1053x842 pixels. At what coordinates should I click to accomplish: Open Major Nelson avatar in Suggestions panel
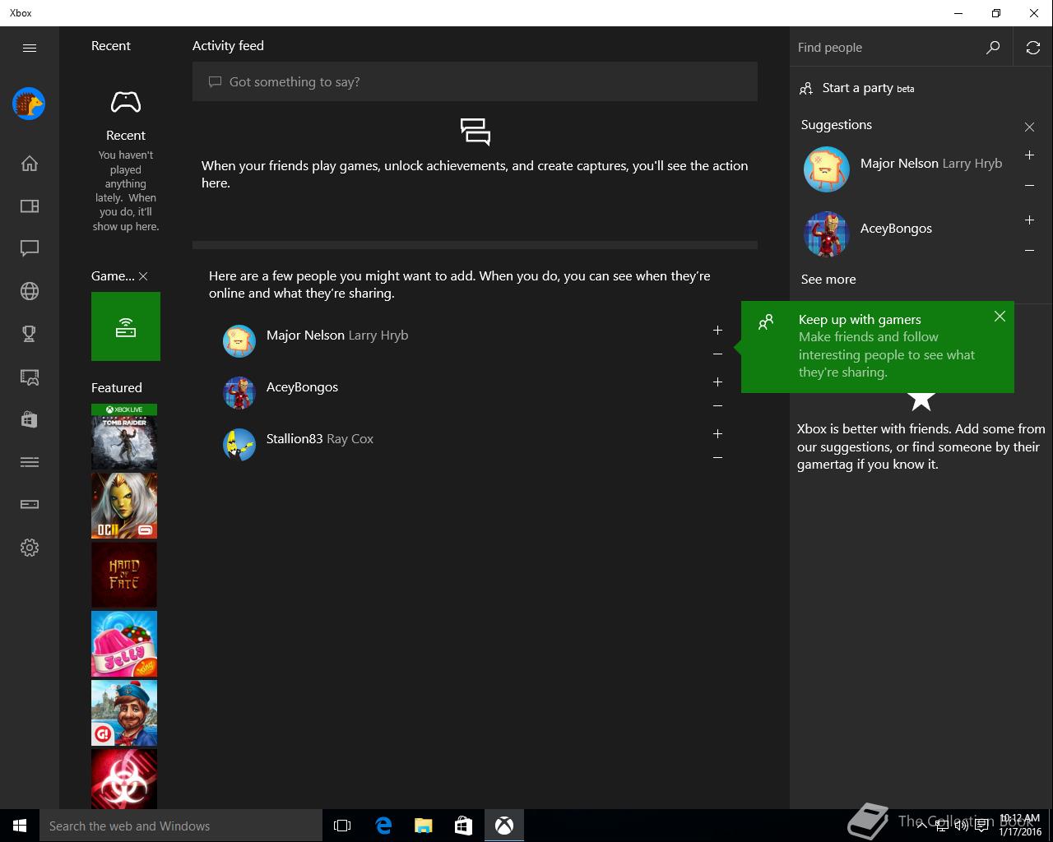827,169
